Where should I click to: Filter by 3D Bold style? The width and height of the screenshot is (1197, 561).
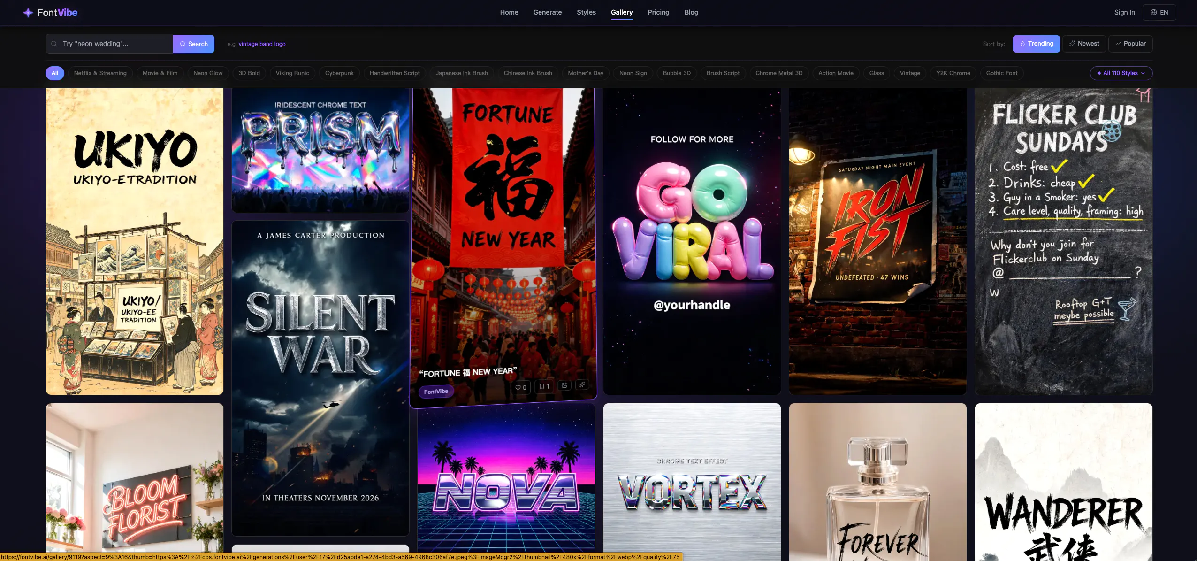pos(249,73)
